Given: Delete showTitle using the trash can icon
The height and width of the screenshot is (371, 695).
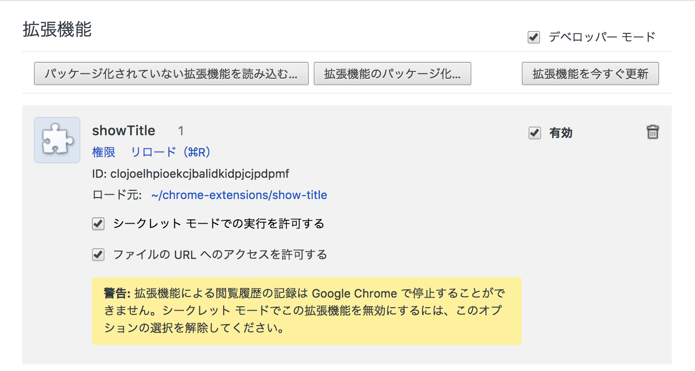Looking at the screenshot, I should pyautogui.click(x=653, y=132).
